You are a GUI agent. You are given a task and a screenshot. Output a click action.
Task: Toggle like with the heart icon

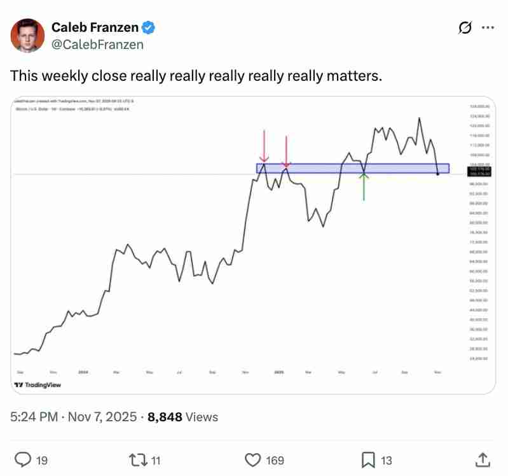pyautogui.click(x=254, y=459)
